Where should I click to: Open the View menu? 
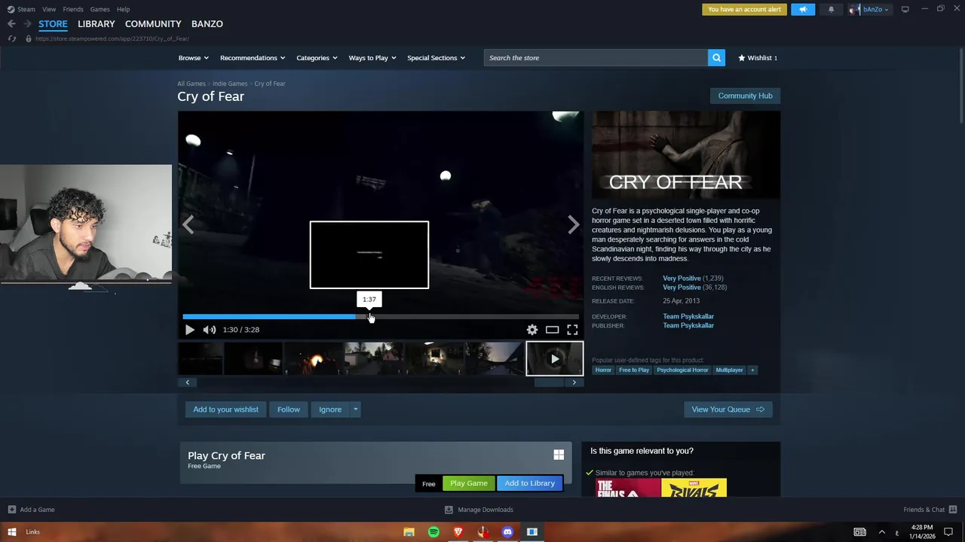click(x=49, y=9)
